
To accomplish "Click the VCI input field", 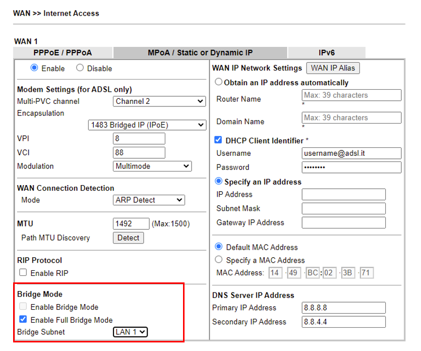I will point(139,152).
